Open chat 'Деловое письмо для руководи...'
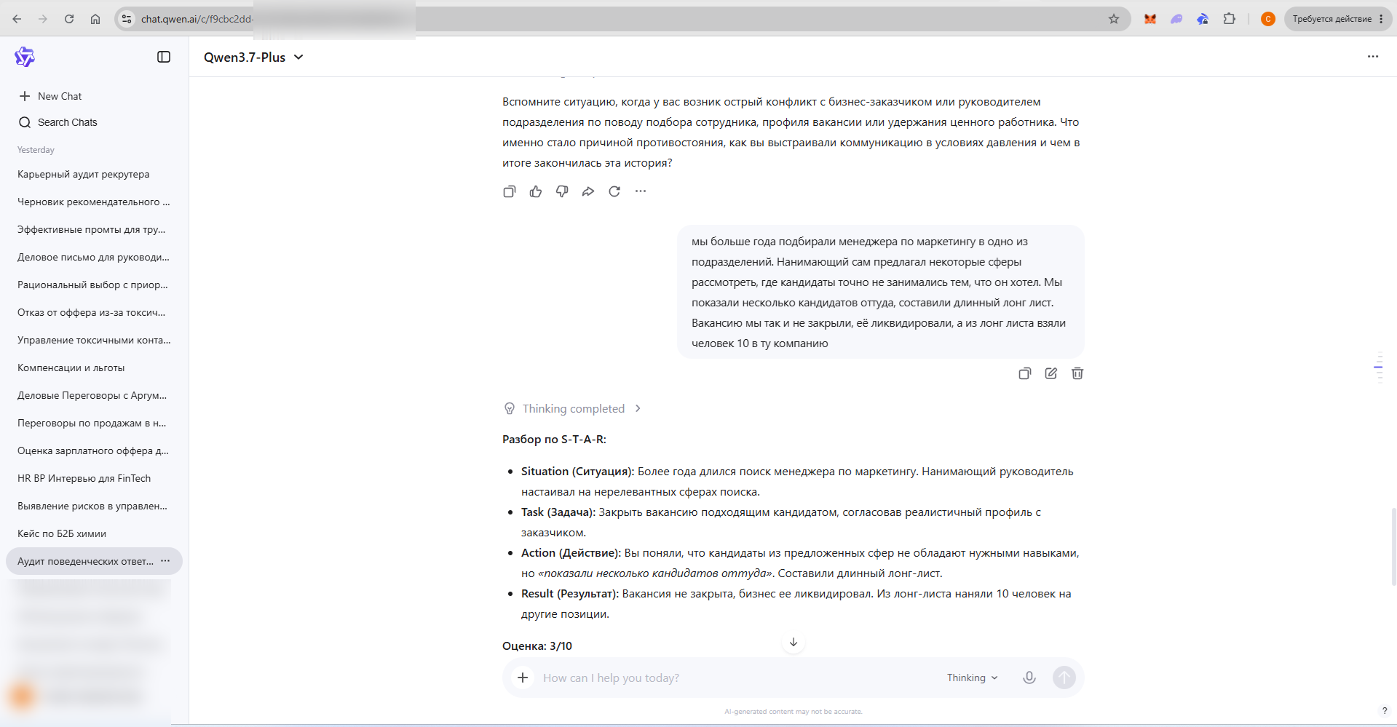 tap(94, 257)
